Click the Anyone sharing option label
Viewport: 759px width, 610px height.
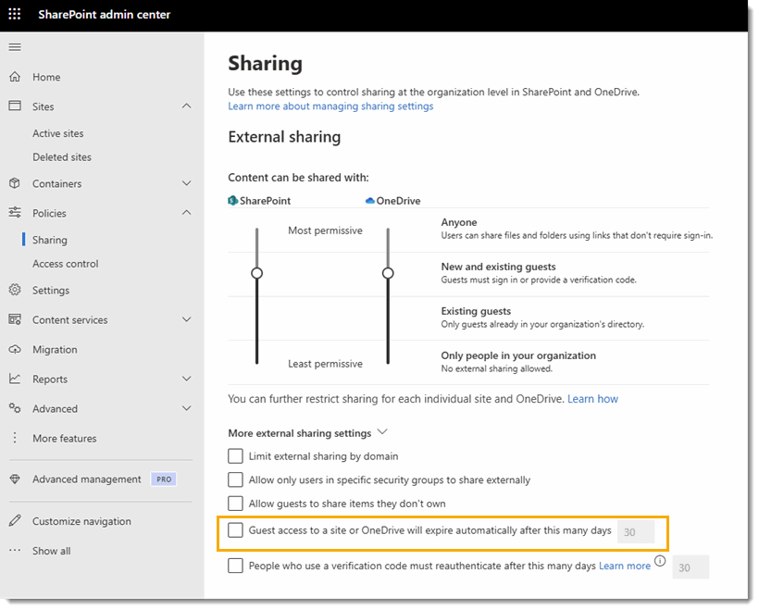[459, 222]
